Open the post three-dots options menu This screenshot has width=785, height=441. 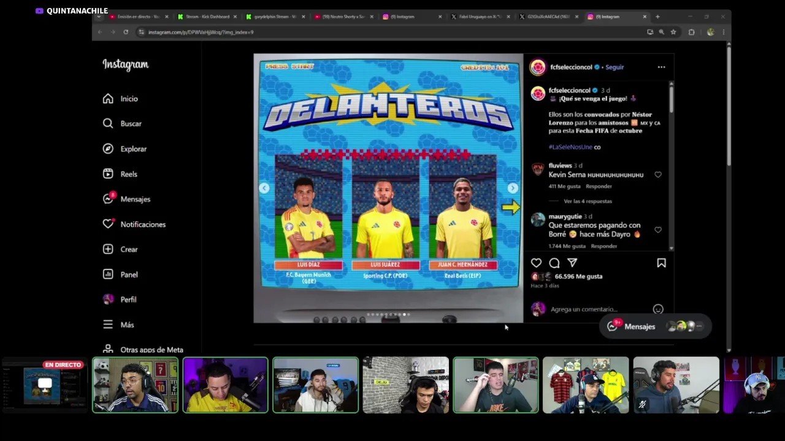click(x=661, y=67)
